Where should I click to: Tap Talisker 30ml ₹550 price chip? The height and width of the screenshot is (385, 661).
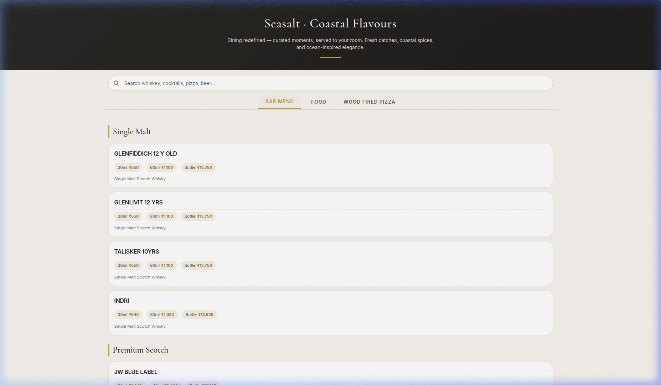128,265
